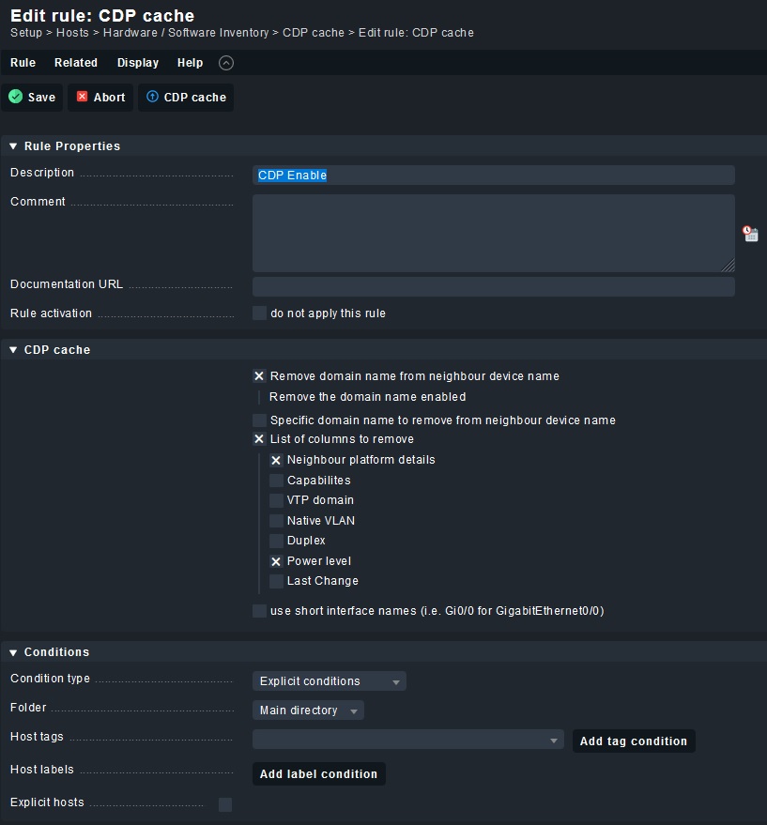Click the 'Add tag condition' button
The width and height of the screenshot is (767, 825).
tap(633, 741)
